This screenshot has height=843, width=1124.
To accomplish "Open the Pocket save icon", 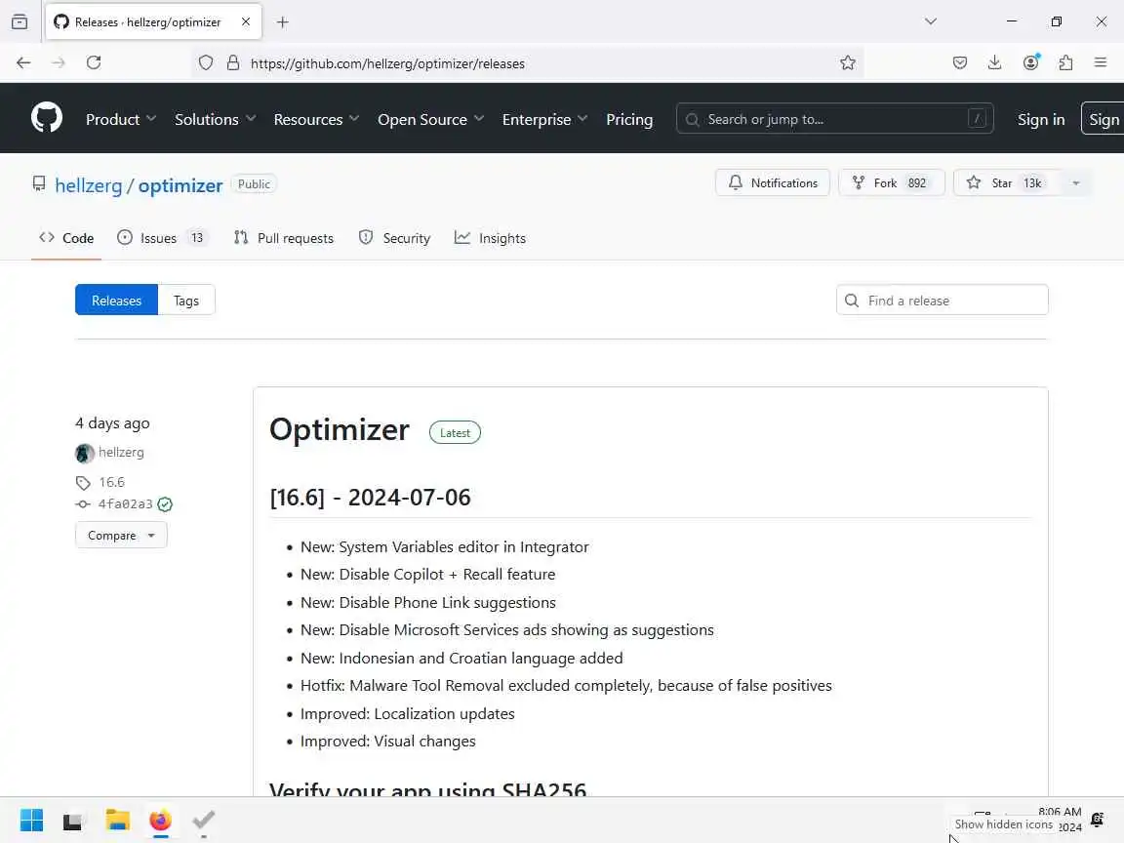I will [960, 63].
